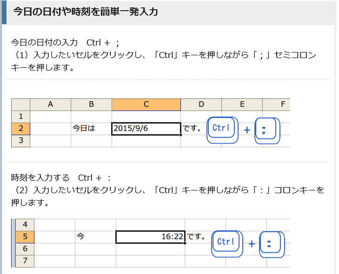
Task: Click the second Ctrl key icon
Action: click(226, 242)
